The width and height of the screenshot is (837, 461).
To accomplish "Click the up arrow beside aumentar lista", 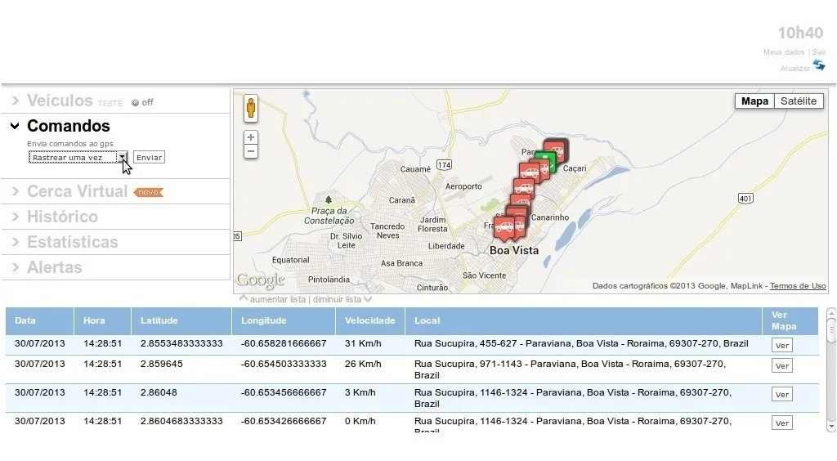I will coord(244,299).
